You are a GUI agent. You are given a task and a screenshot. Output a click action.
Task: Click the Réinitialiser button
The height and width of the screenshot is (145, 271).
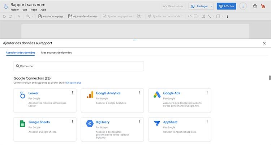coord(173,6)
